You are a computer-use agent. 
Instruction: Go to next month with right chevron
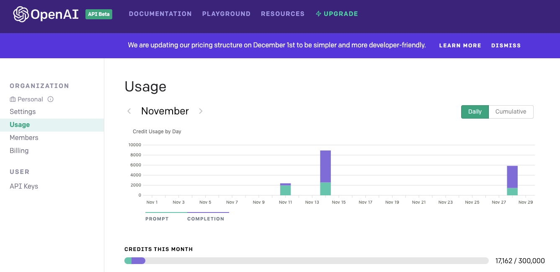click(201, 111)
